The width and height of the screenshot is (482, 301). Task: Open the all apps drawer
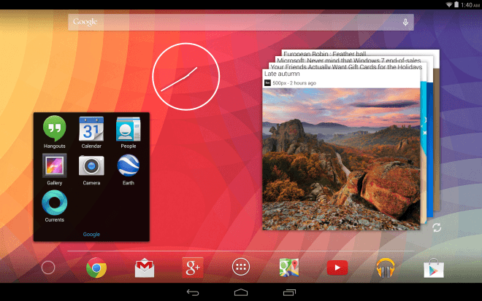pos(241,267)
